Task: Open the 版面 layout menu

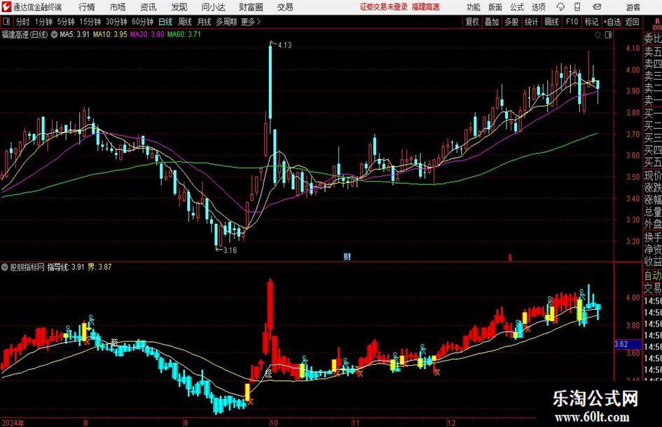Action: coord(495,7)
